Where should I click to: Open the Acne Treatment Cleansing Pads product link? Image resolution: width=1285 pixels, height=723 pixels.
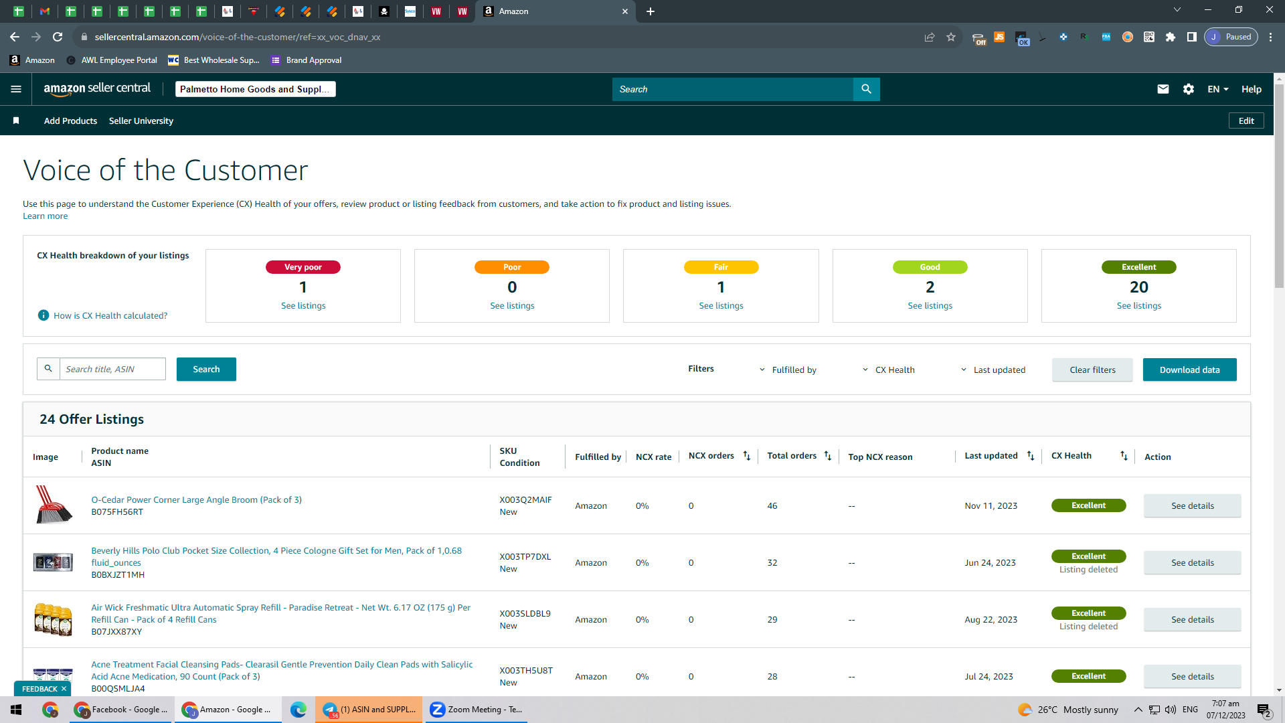coord(282,670)
